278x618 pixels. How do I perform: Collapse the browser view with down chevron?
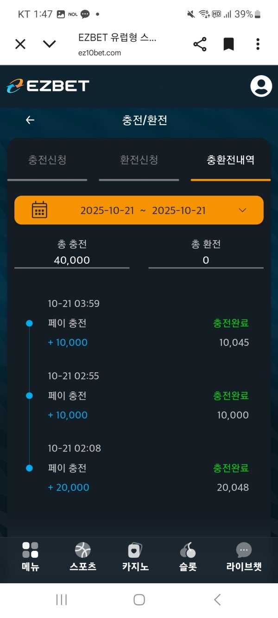(x=50, y=44)
